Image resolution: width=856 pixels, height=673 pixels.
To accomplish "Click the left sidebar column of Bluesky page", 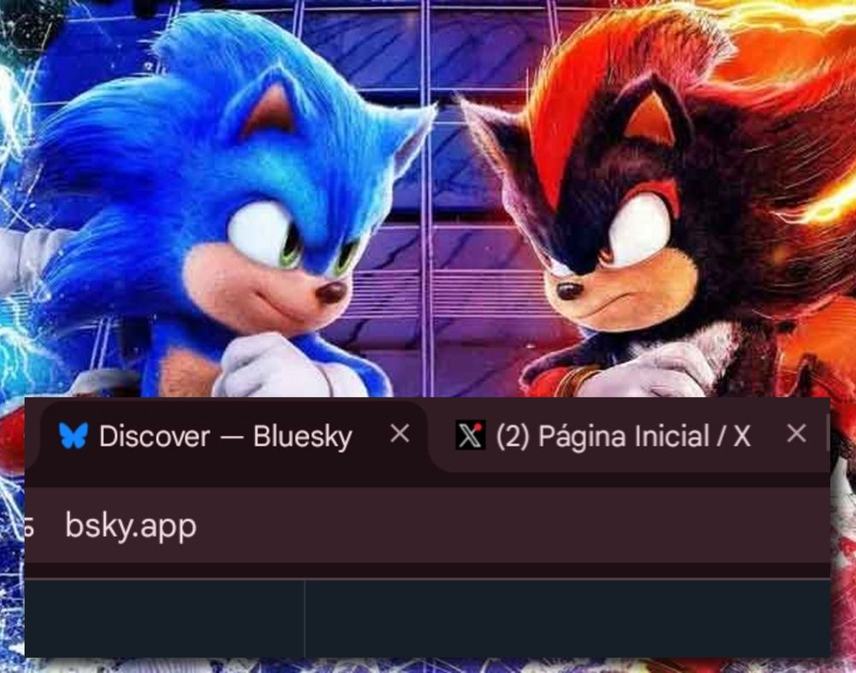I will [x=163, y=618].
